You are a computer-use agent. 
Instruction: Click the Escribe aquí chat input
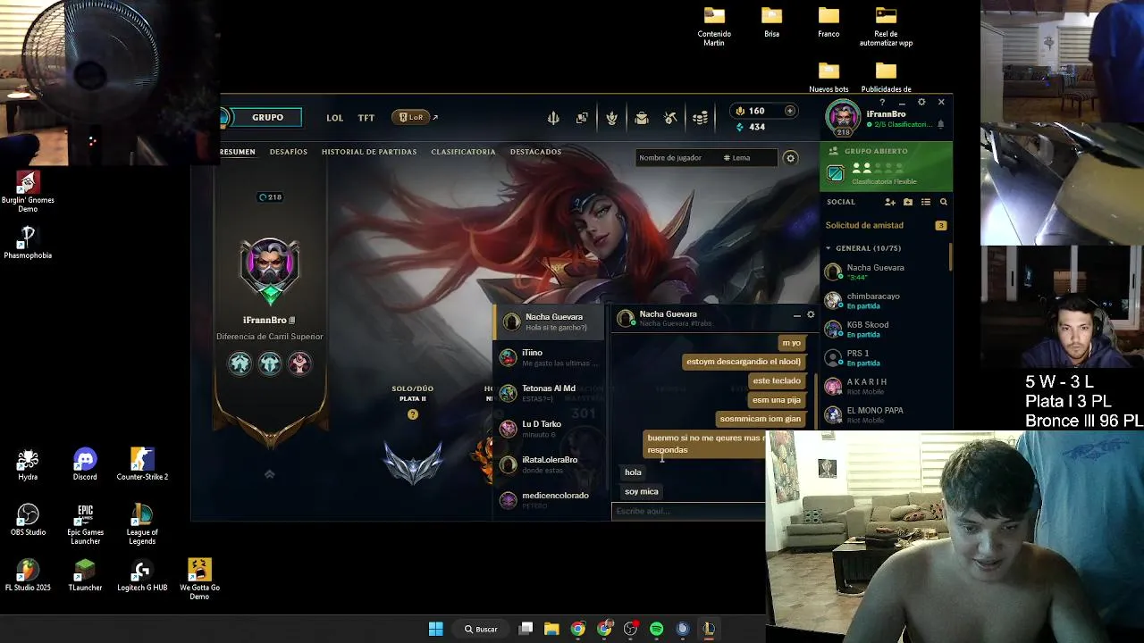(x=688, y=511)
